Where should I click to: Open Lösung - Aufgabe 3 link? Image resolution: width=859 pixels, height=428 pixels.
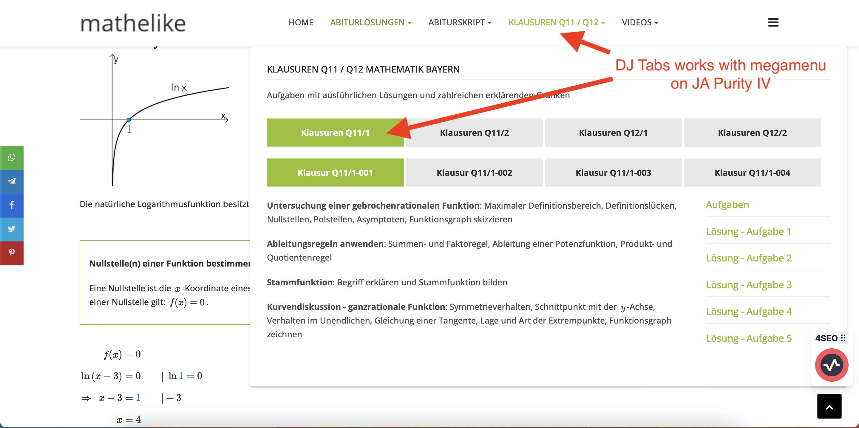[x=748, y=285]
